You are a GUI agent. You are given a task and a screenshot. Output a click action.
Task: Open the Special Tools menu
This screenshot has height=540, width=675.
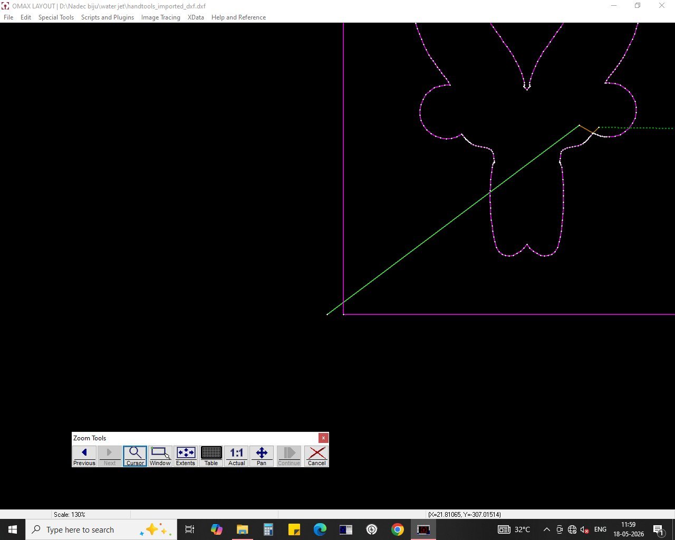coord(56,17)
